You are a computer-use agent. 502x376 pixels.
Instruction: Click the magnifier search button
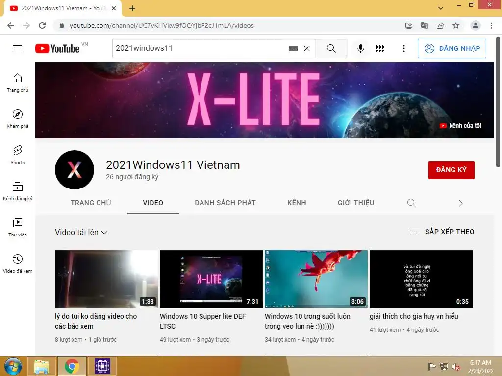331,48
